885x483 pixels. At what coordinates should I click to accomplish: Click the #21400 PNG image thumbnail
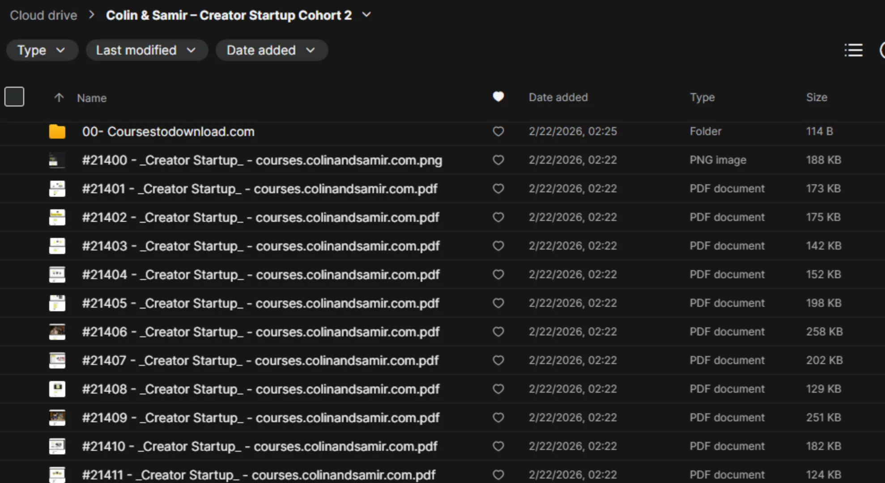pyautogui.click(x=57, y=160)
